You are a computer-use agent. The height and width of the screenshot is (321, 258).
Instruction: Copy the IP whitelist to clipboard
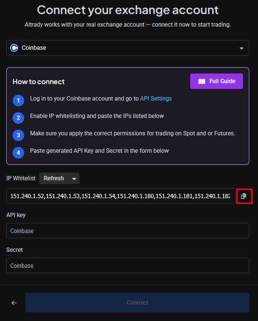click(x=243, y=196)
